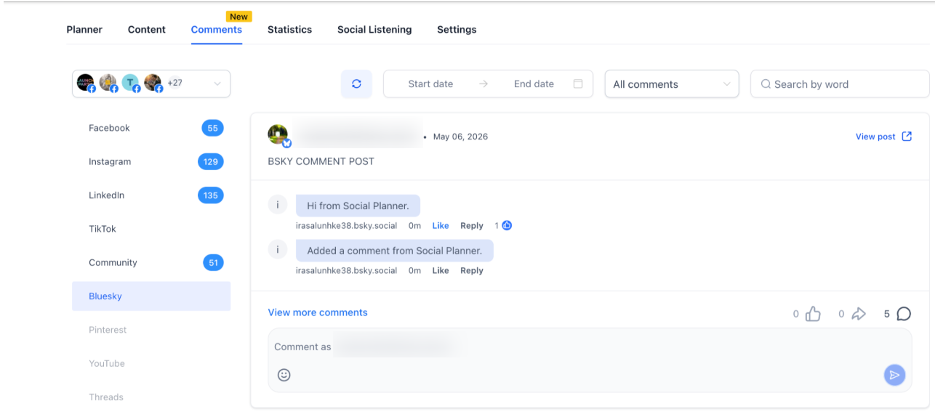935x417 pixels.
Task: Open the emoji picker in comment box
Action: click(x=284, y=375)
